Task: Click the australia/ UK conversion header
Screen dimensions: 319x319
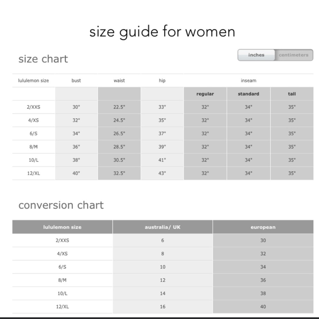Action: click(163, 227)
